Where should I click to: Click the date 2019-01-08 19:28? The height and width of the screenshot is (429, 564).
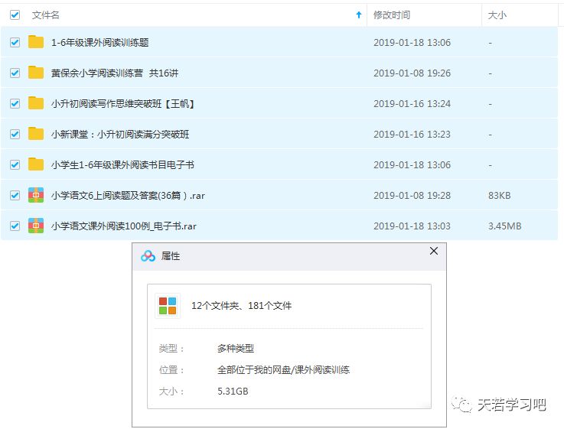[412, 196]
